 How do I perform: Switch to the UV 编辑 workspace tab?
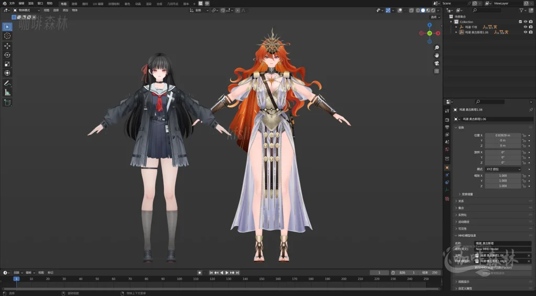pyautogui.click(x=98, y=4)
